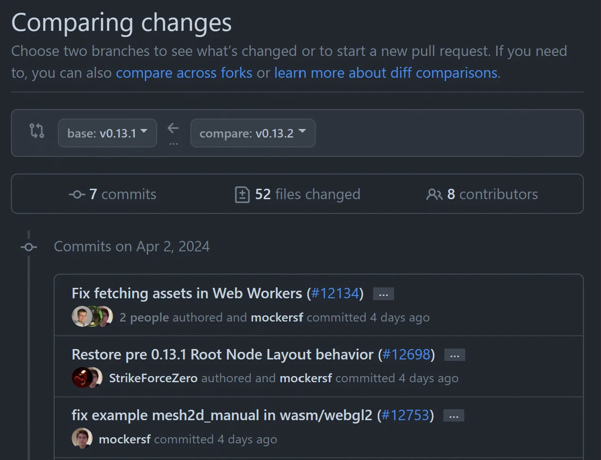Open the compare: v0.13.2 dropdown
Image resolution: width=601 pixels, height=460 pixels.
tap(253, 133)
